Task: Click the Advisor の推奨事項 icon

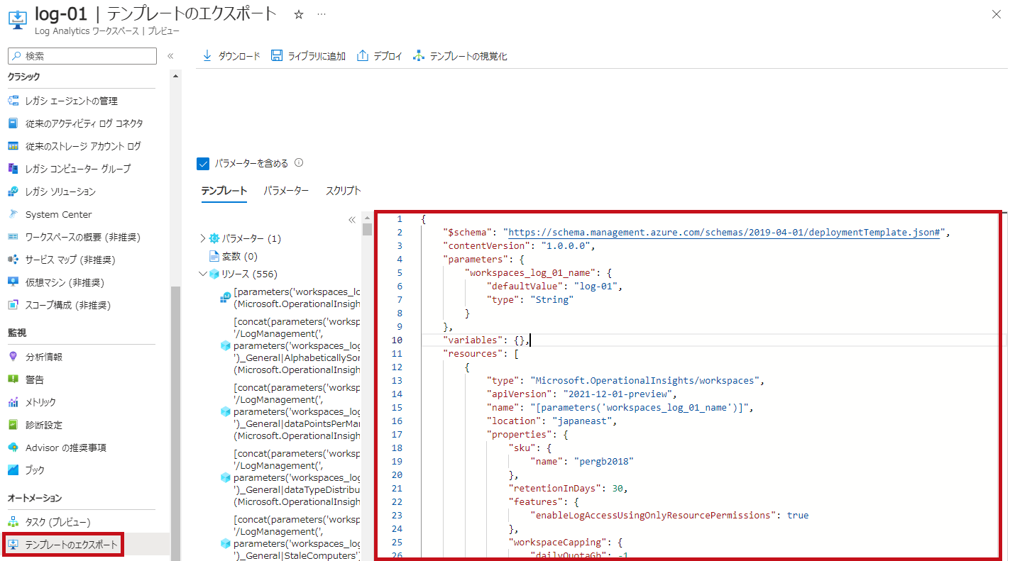Action: (x=13, y=448)
